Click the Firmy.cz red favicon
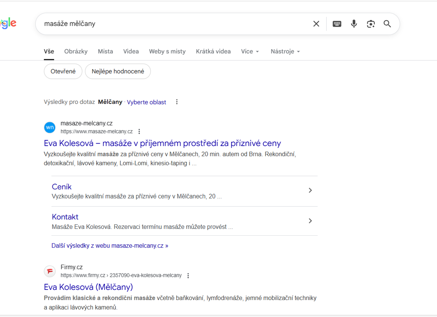 [50, 271]
